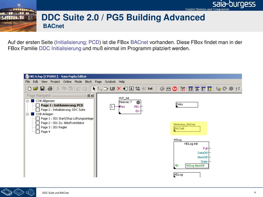Screen dimensions: 263x197
Task: Click the Redo arrow icon
Action: (x=85, y=89)
